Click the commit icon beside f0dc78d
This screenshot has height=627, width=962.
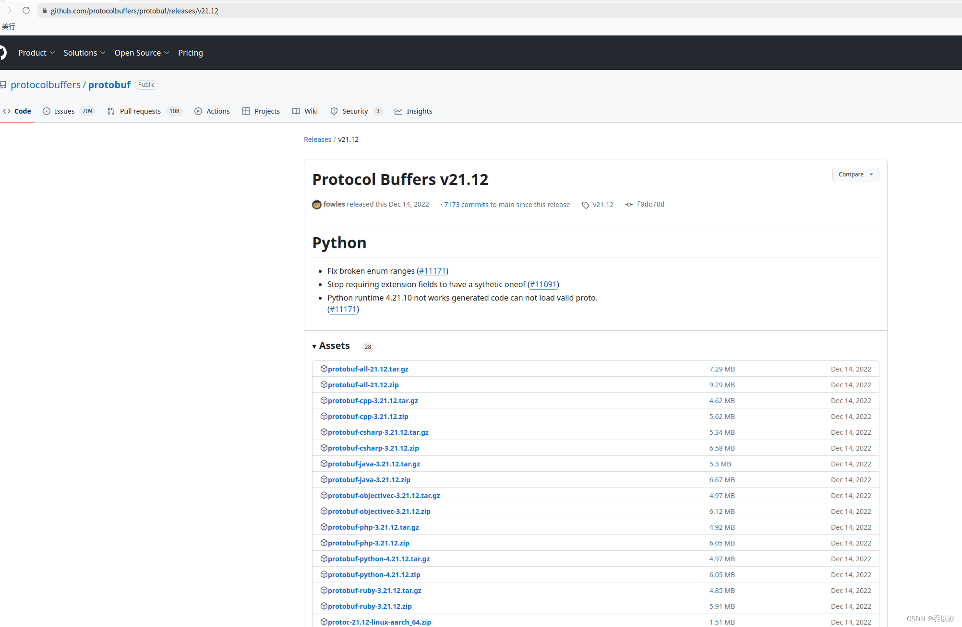(x=629, y=205)
